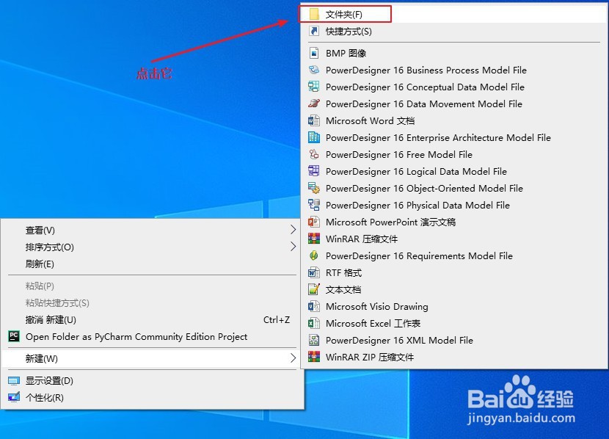This screenshot has width=609, height=439.
Task: Select PowerDesigner 16 Requirements Model File
Action: pyautogui.click(x=454, y=256)
